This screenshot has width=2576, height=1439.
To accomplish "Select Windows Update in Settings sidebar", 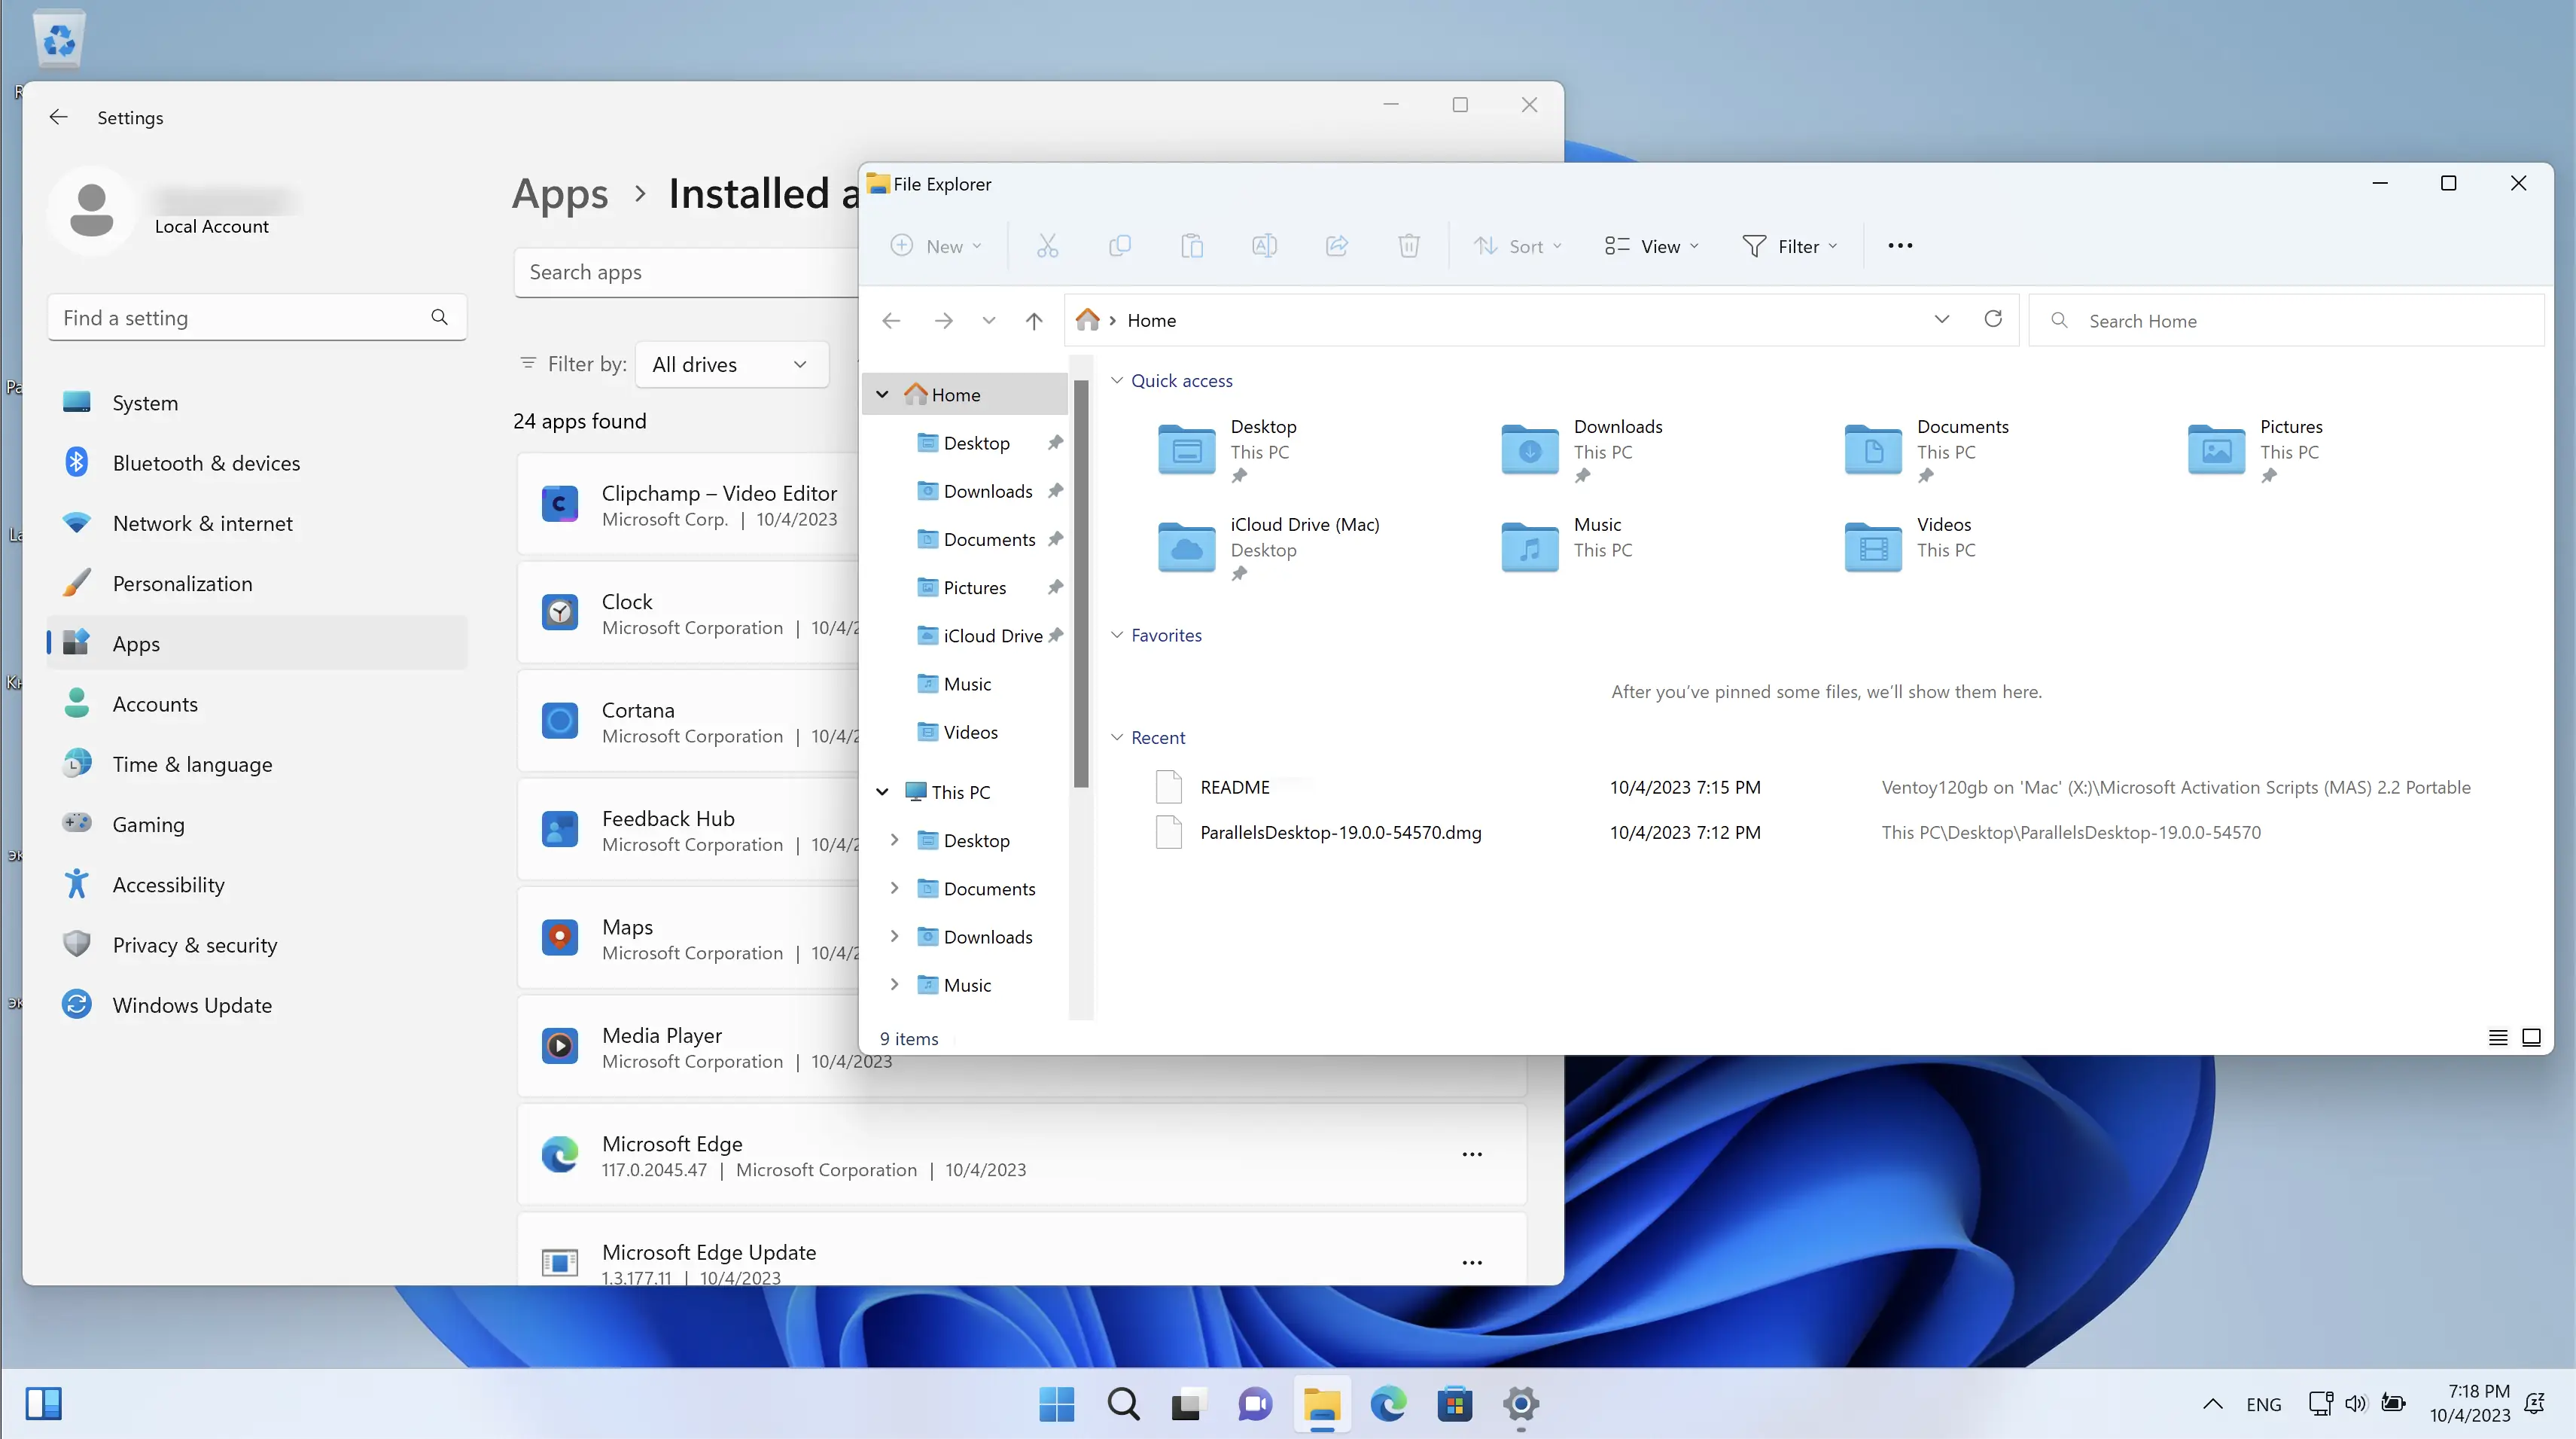I will [x=192, y=1005].
